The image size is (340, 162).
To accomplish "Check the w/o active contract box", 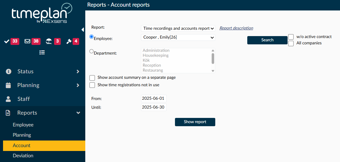I will point(291,37).
